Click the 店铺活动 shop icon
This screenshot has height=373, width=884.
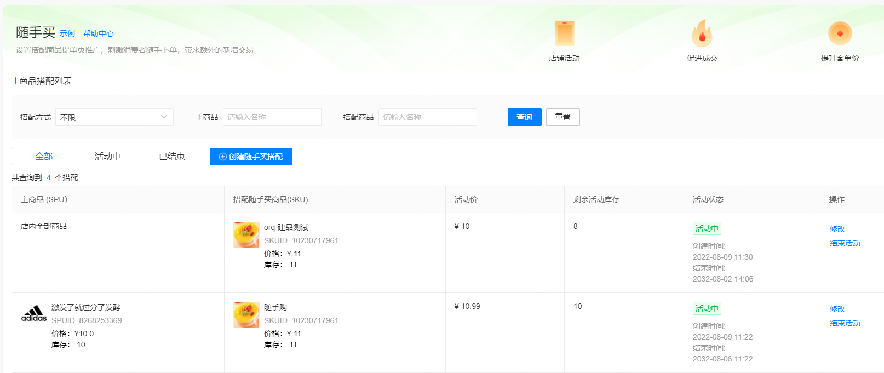564,34
